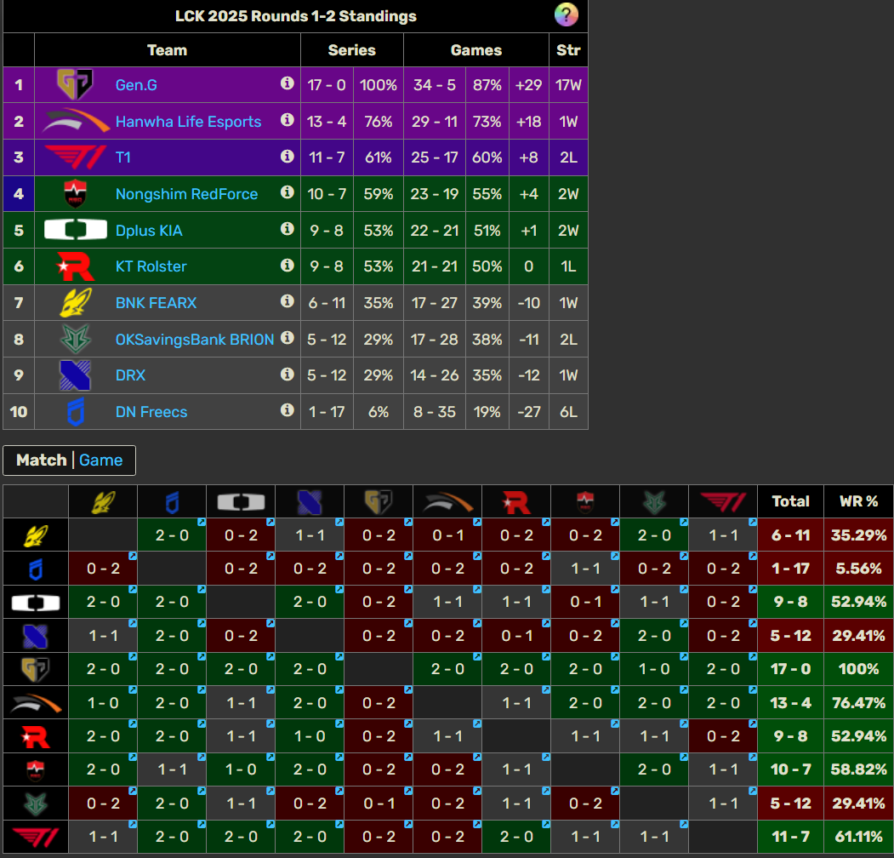Screen dimensions: 894x858
Task: Open the help question mark icon
Action: 567,14
